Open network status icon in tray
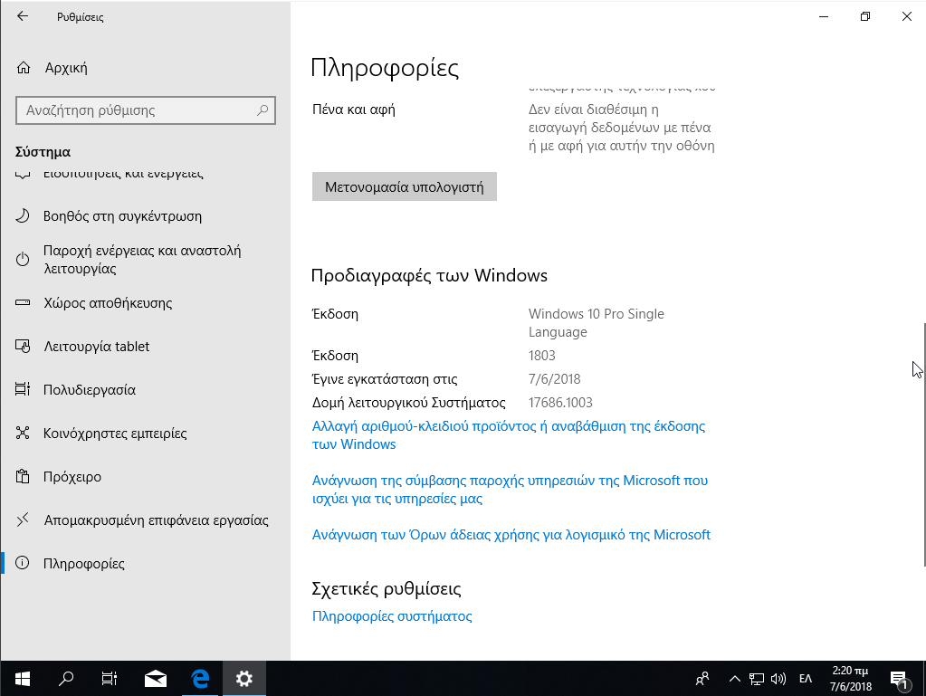The image size is (926, 696). click(x=757, y=679)
